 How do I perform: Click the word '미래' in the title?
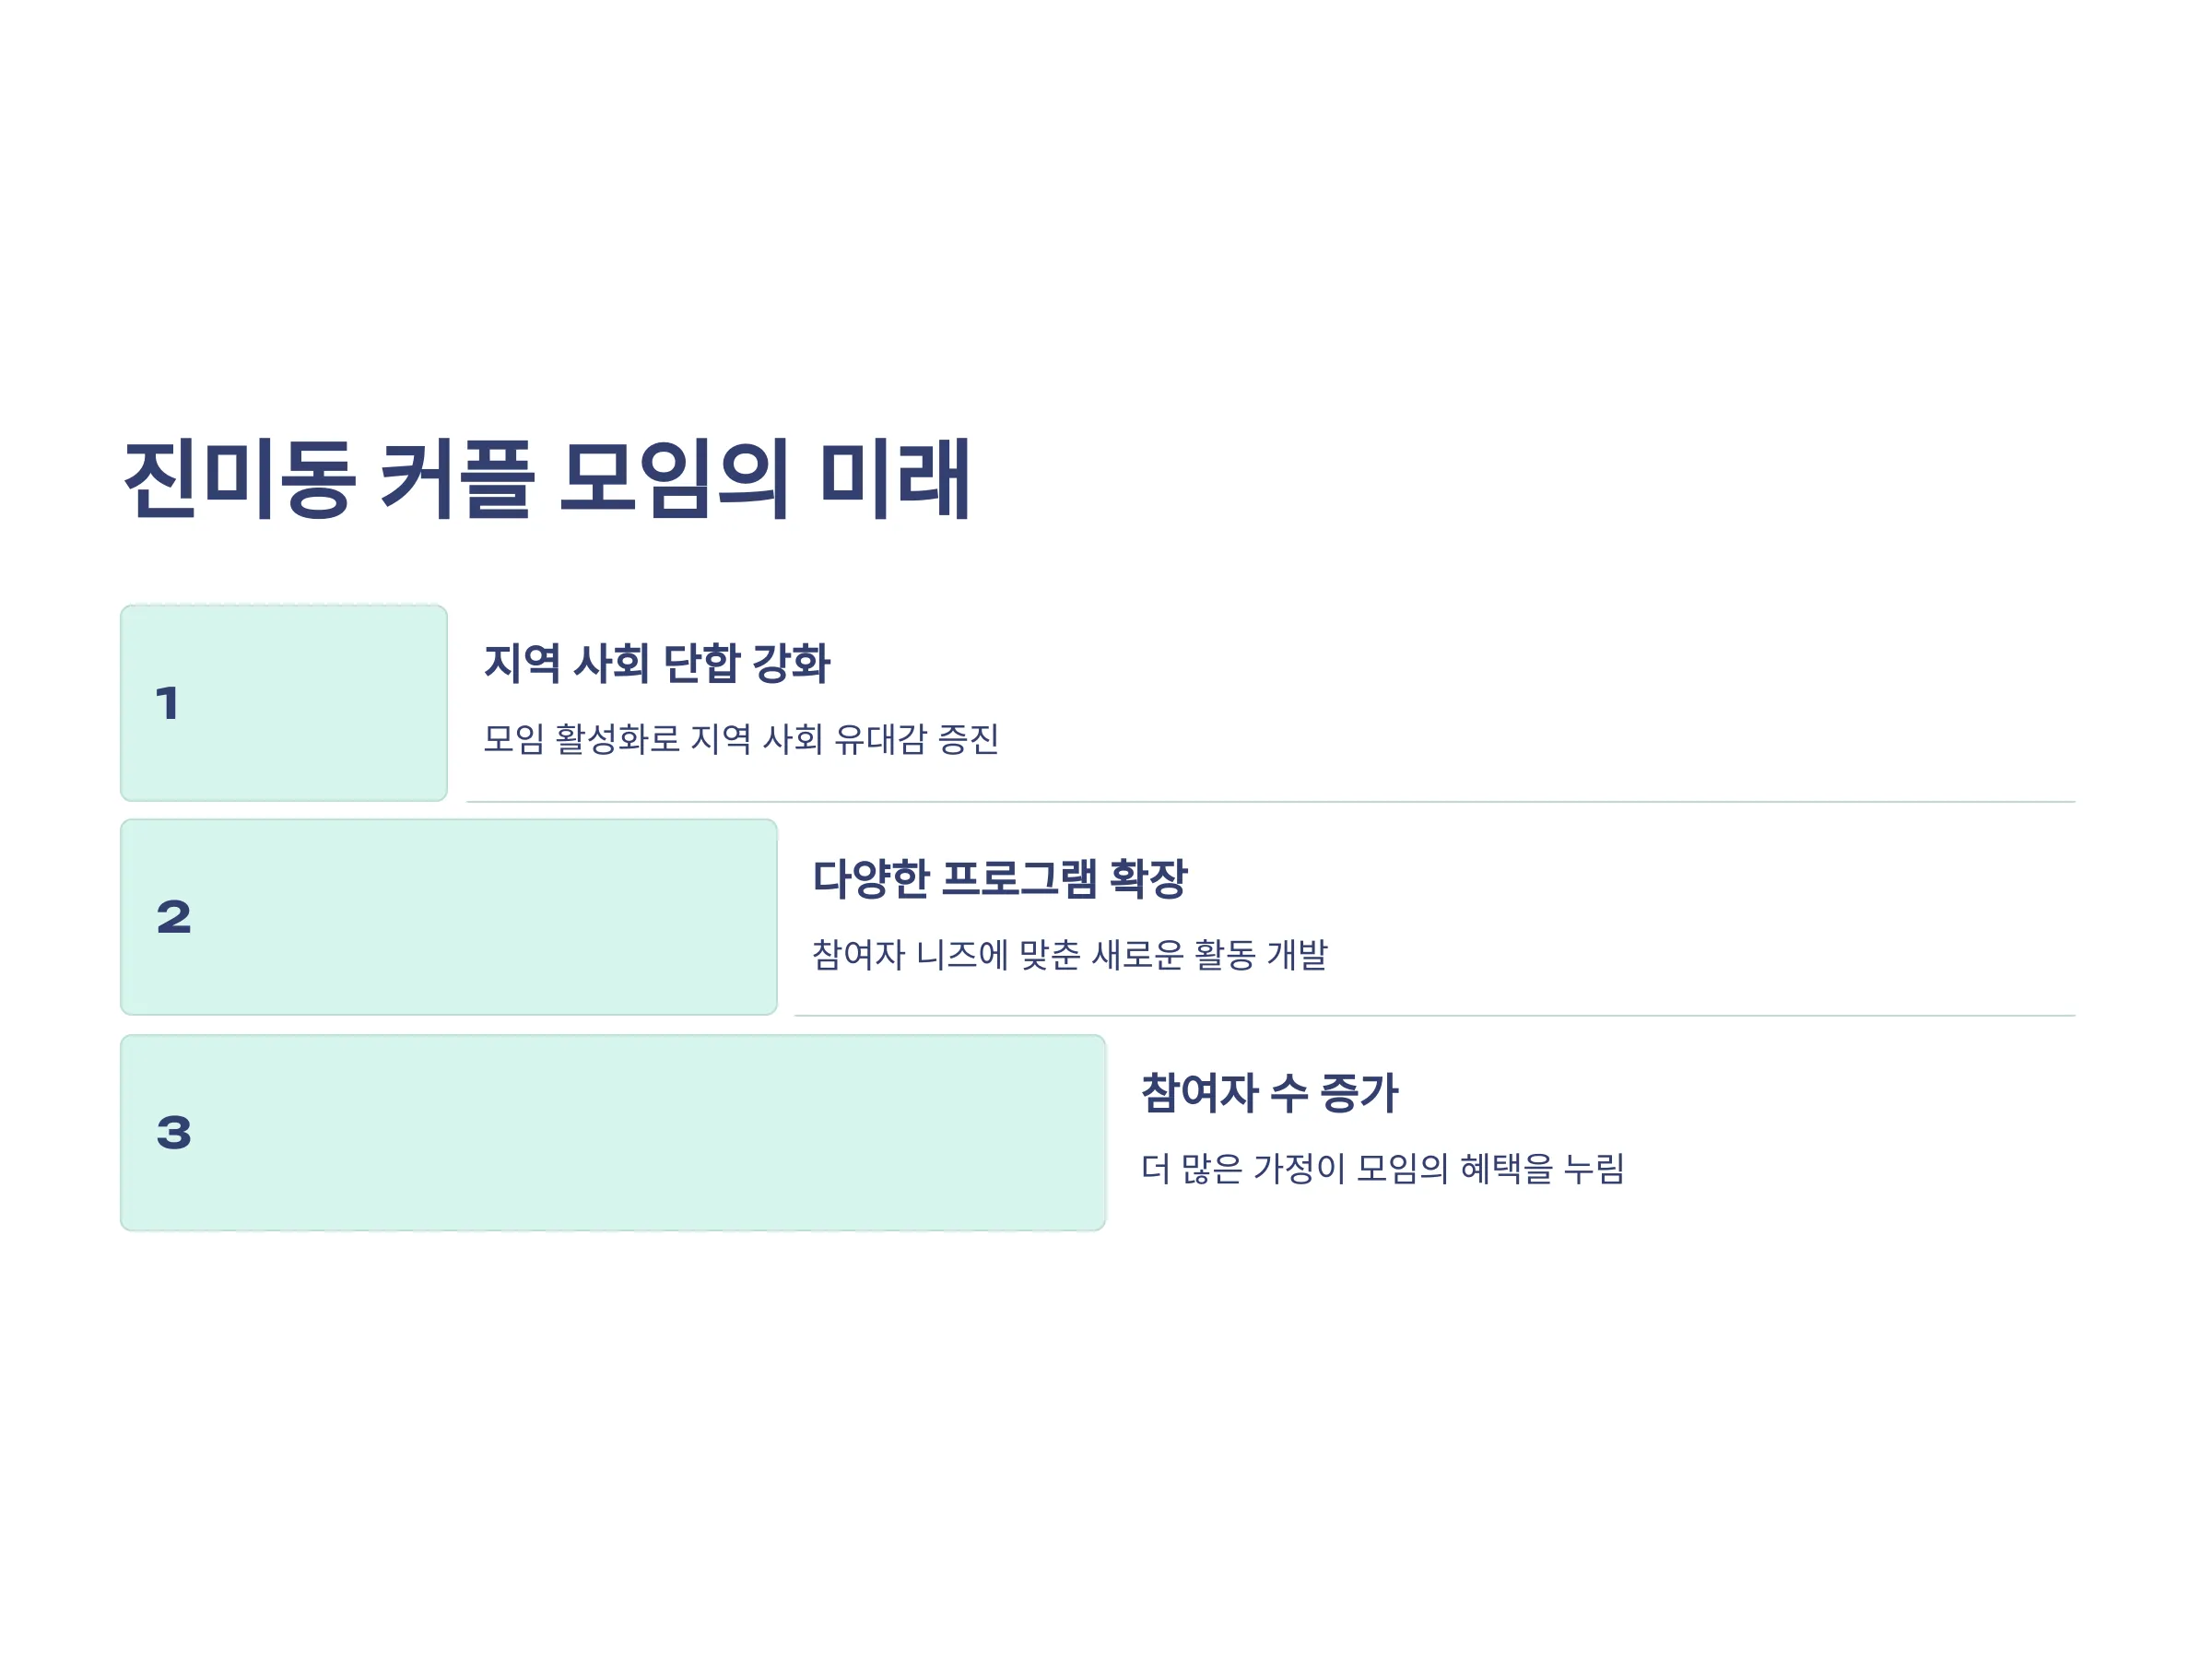894,479
